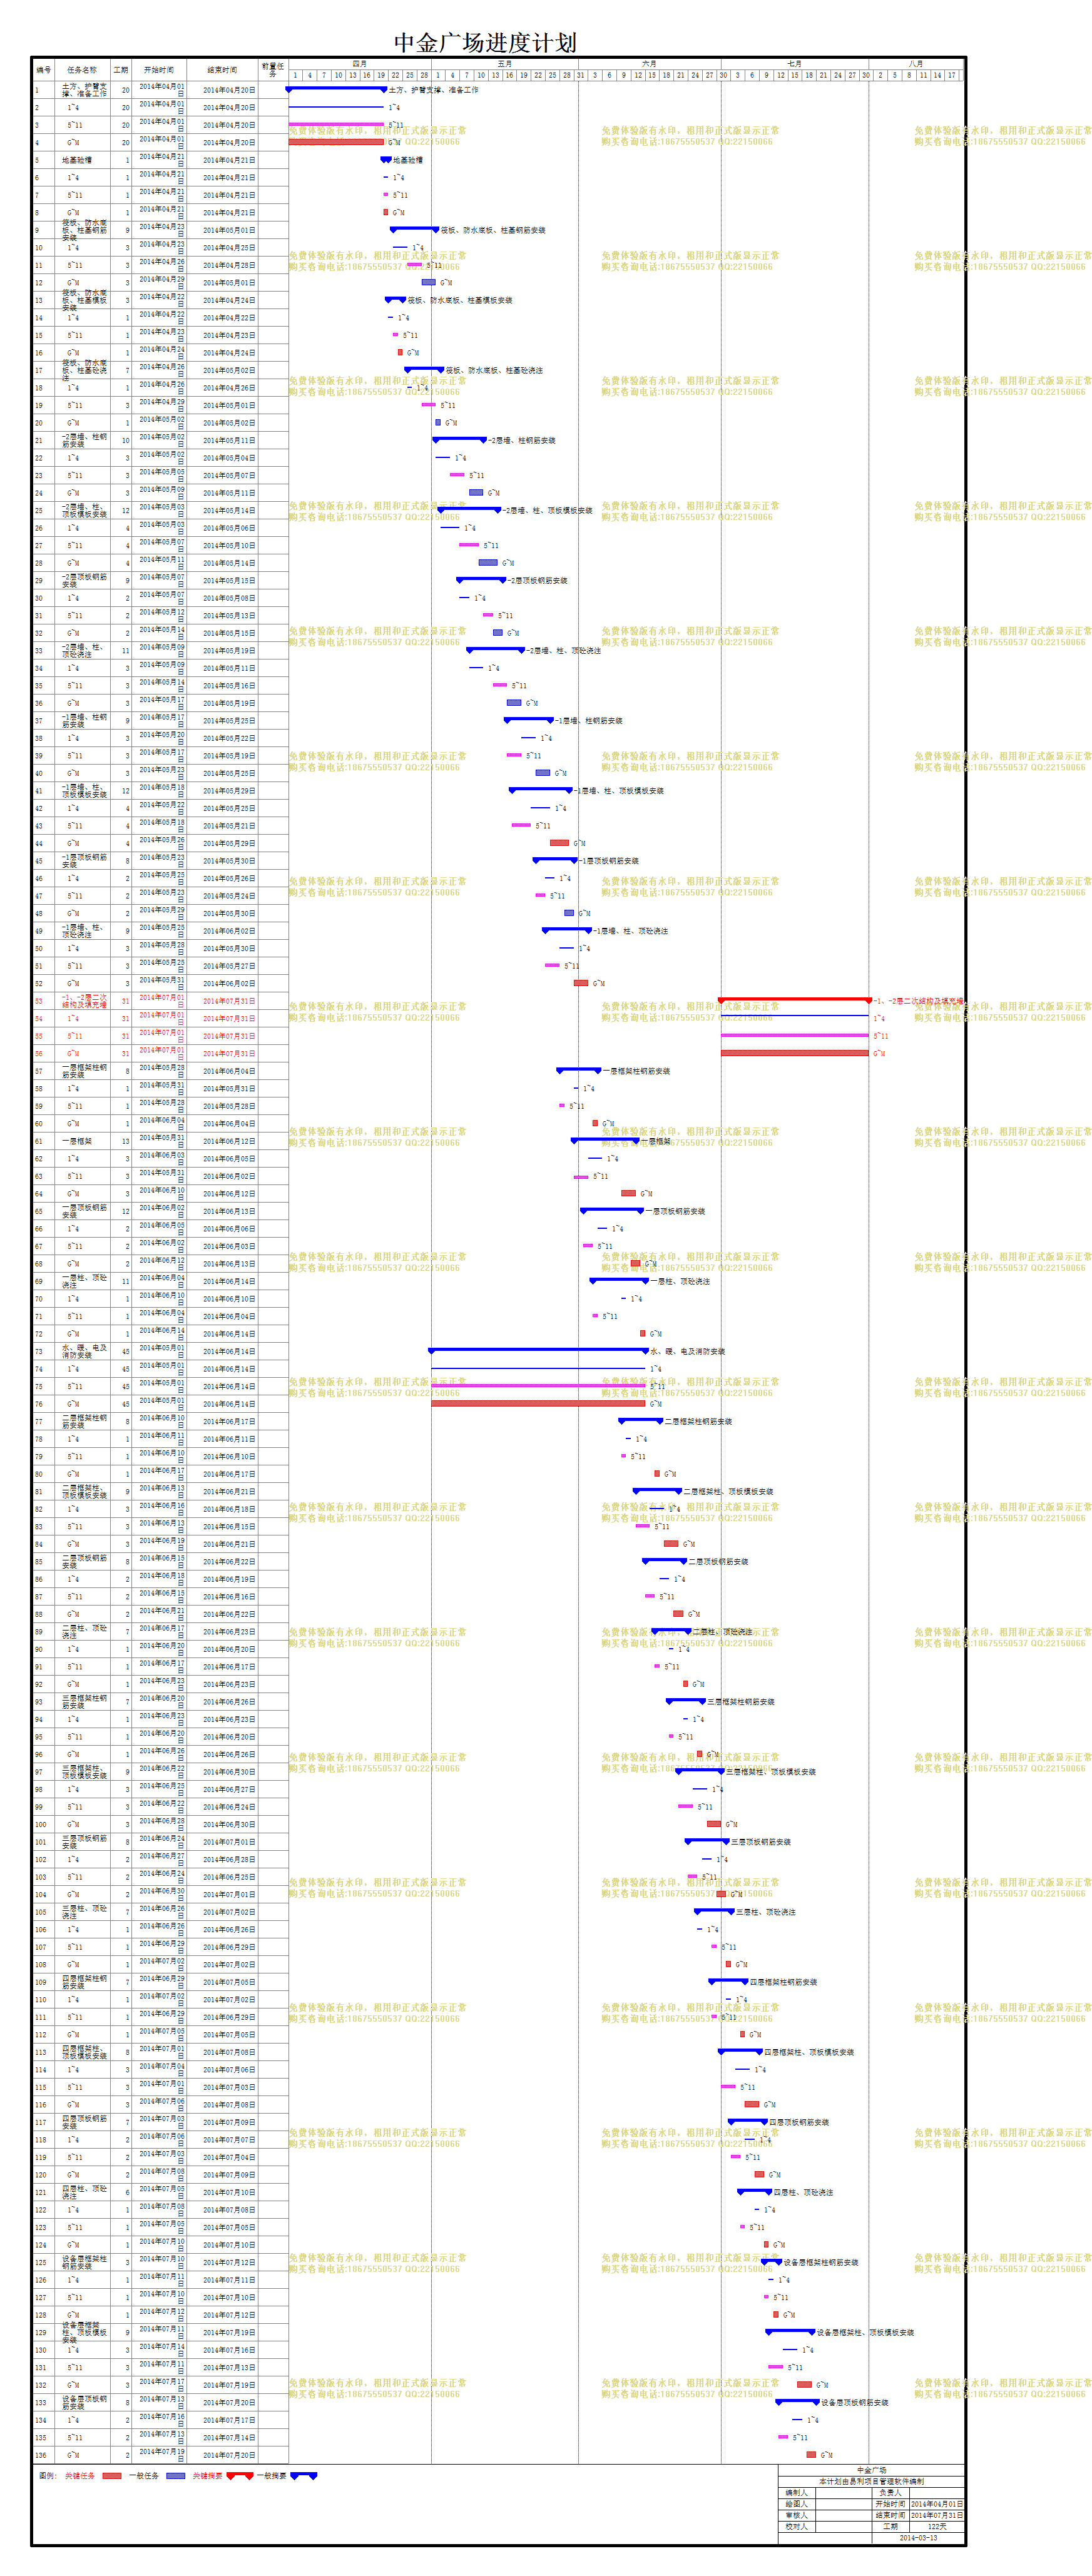
Task: Click the 五月 month header in the timeline
Action: click(x=505, y=64)
